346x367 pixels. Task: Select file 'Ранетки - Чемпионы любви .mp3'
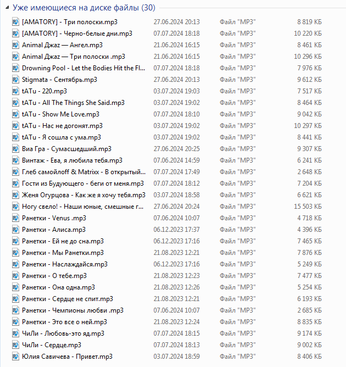72,310
